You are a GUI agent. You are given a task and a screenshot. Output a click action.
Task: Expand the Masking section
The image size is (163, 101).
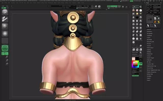click(149, 50)
